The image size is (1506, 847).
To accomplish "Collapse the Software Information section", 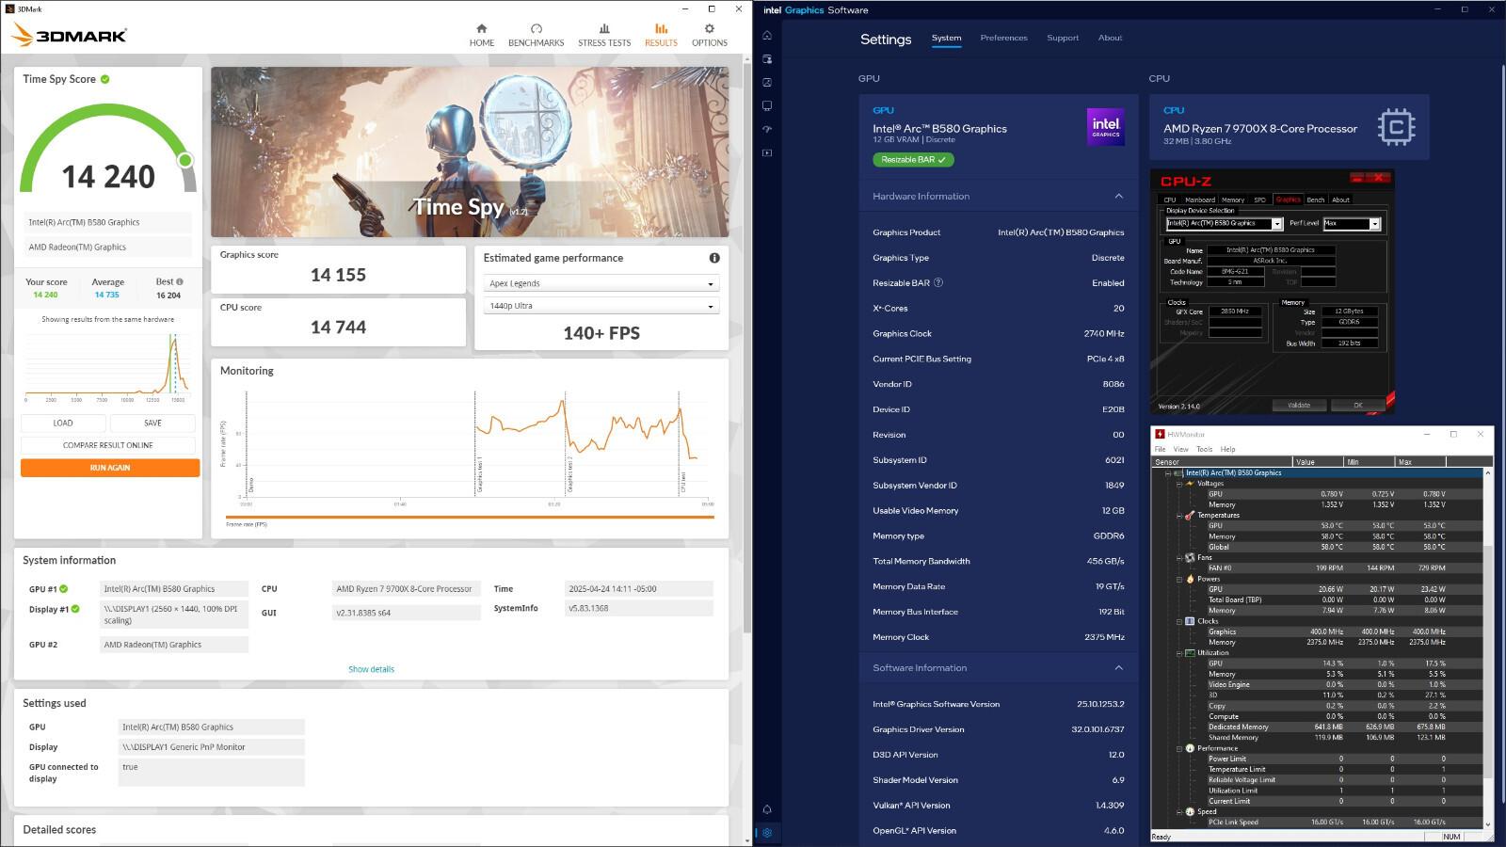I will [1118, 667].
